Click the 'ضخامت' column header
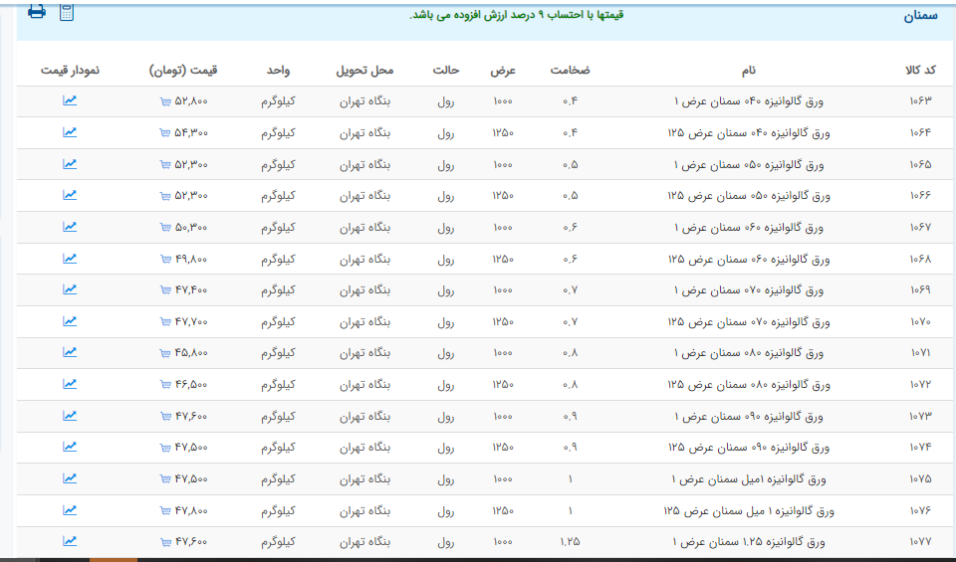Image resolution: width=956 pixels, height=562 pixels. [570, 70]
